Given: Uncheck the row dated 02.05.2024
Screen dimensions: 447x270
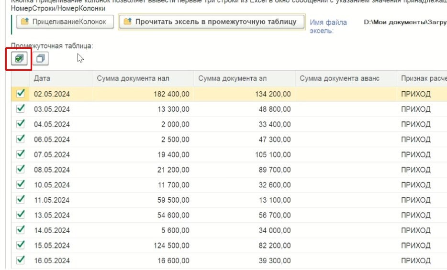Looking at the screenshot, I should coord(21,94).
